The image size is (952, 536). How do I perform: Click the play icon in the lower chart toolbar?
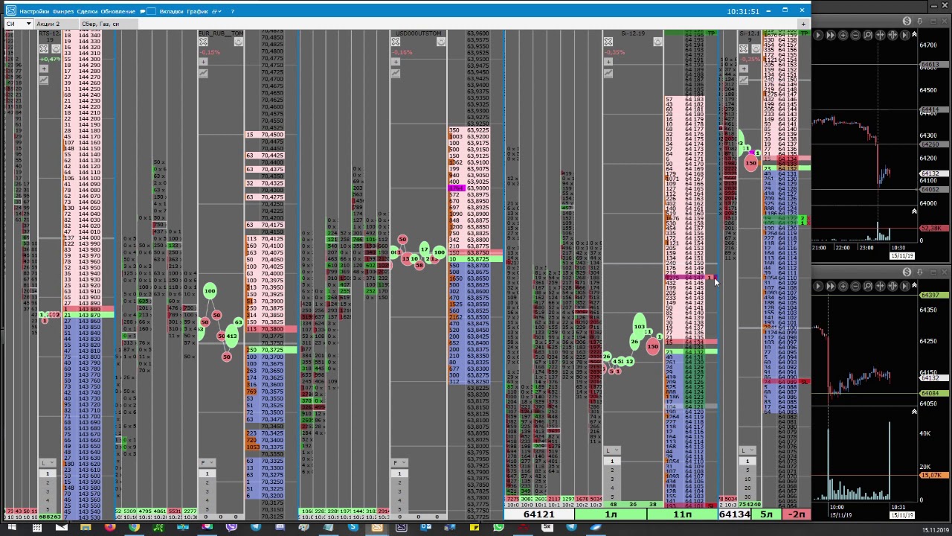pyautogui.click(x=818, y=286)
